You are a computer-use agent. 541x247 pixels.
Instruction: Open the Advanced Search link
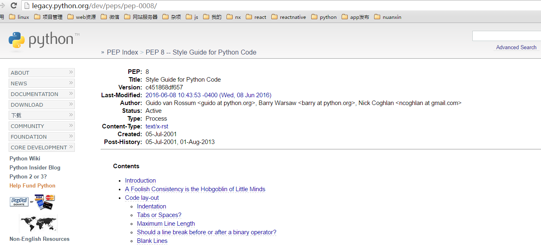pos(516,47)
